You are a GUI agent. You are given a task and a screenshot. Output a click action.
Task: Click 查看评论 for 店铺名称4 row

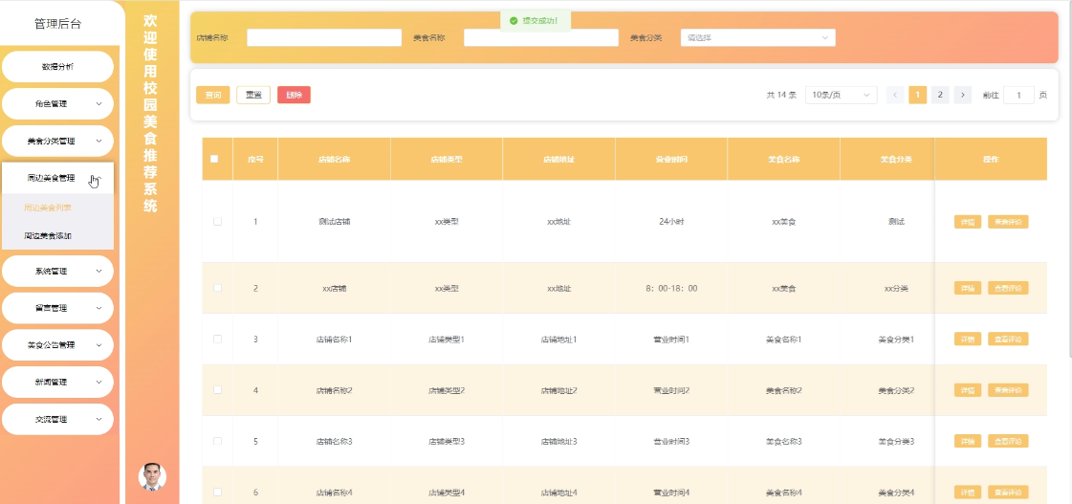1008,492
